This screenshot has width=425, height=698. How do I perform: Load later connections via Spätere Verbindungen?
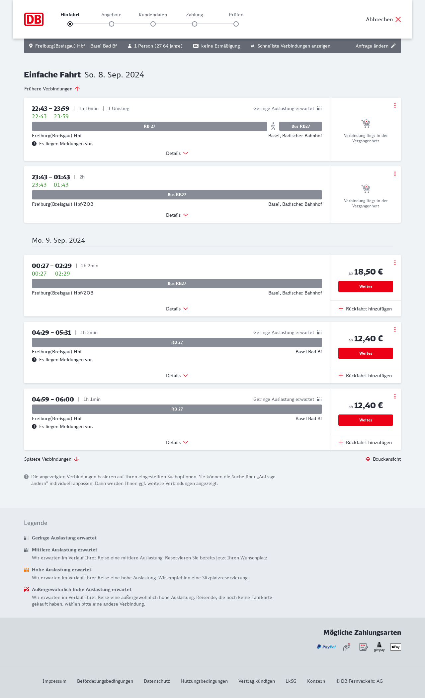51,459
